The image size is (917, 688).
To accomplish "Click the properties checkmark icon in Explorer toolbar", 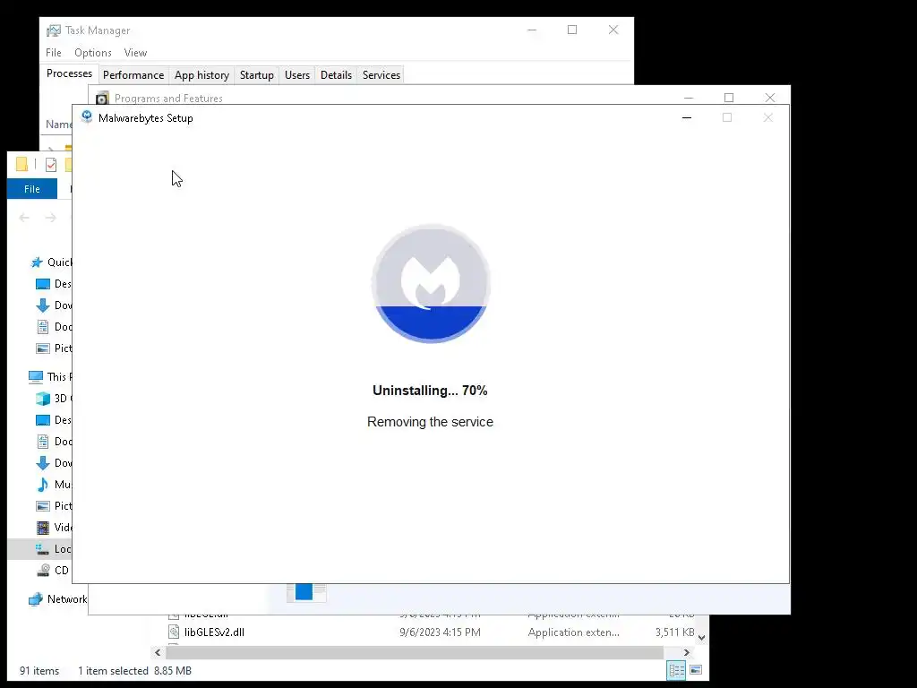I will coord(51,165).
